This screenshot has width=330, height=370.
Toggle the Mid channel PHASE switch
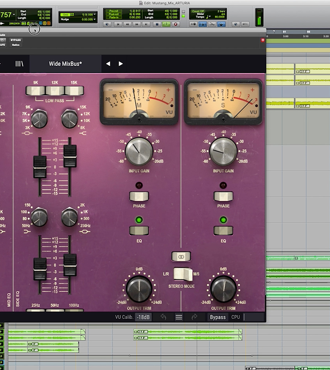(139, 197)
